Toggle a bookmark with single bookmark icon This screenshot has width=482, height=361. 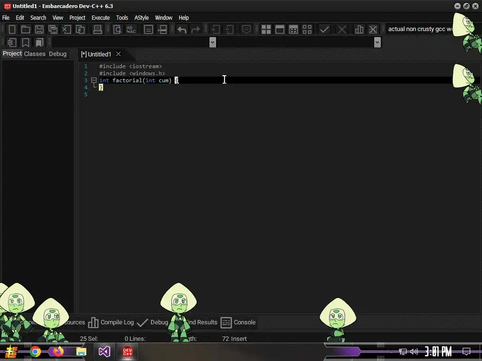(25, 42)
